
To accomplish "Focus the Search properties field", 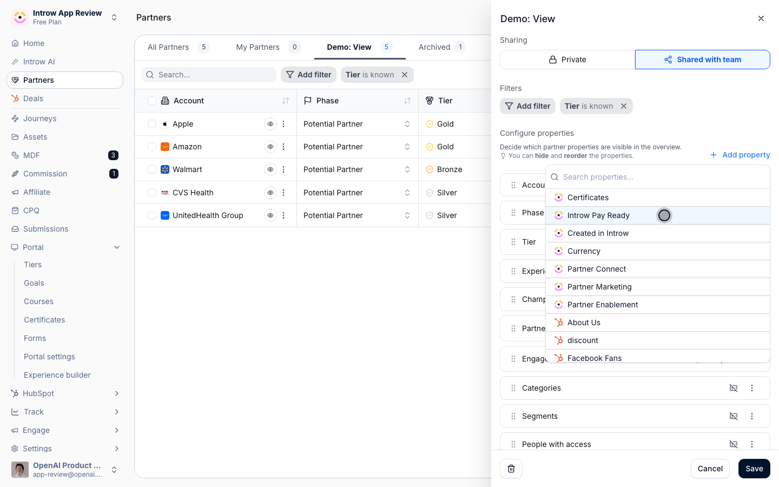I will pos(658,177).
